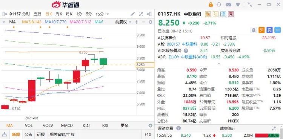The height and width of the screenshot is (139, 283).
Task: Expand more time periods after 15分
Action: tap(108, 14)
